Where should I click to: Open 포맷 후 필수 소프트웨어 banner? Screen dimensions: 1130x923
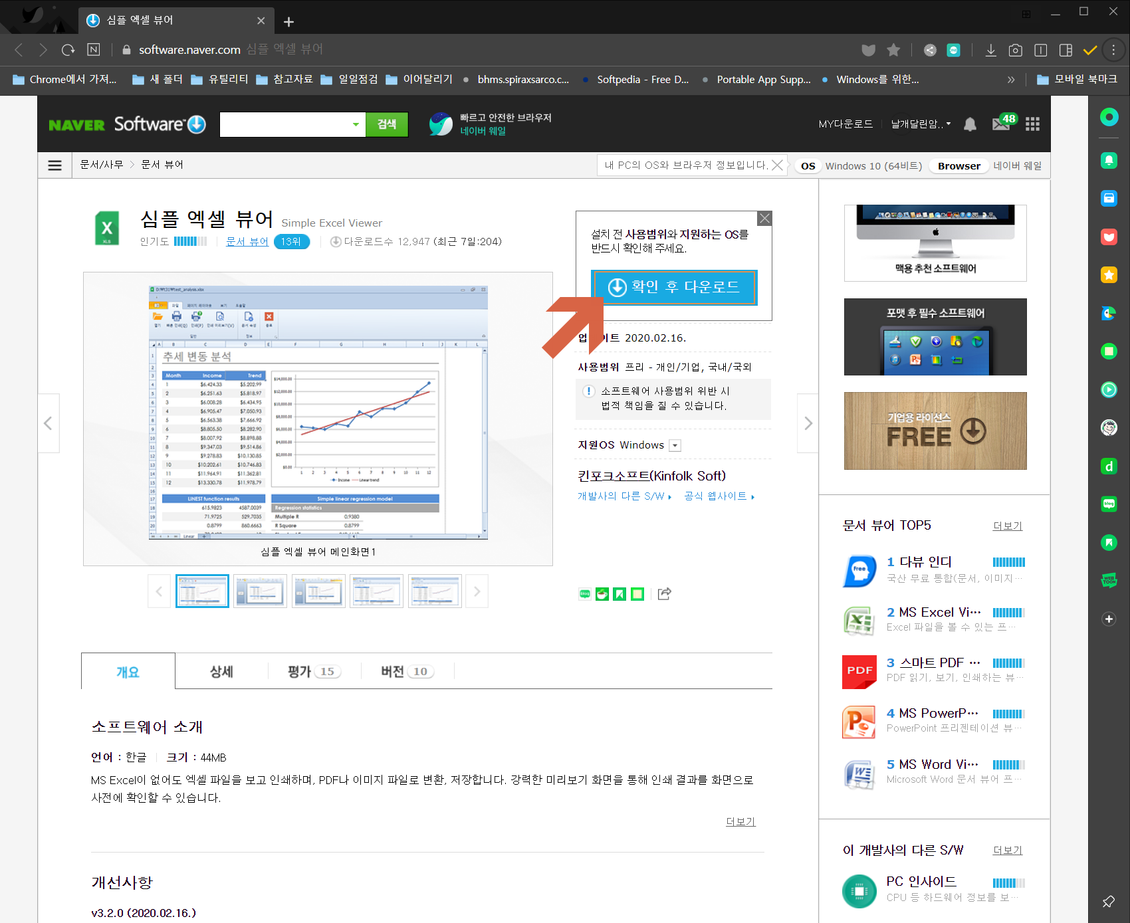(x=935, y=337)
